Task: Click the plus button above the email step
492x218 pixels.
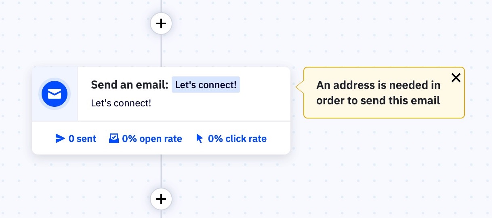Action: pyautogui.click(x=161, y=23)
